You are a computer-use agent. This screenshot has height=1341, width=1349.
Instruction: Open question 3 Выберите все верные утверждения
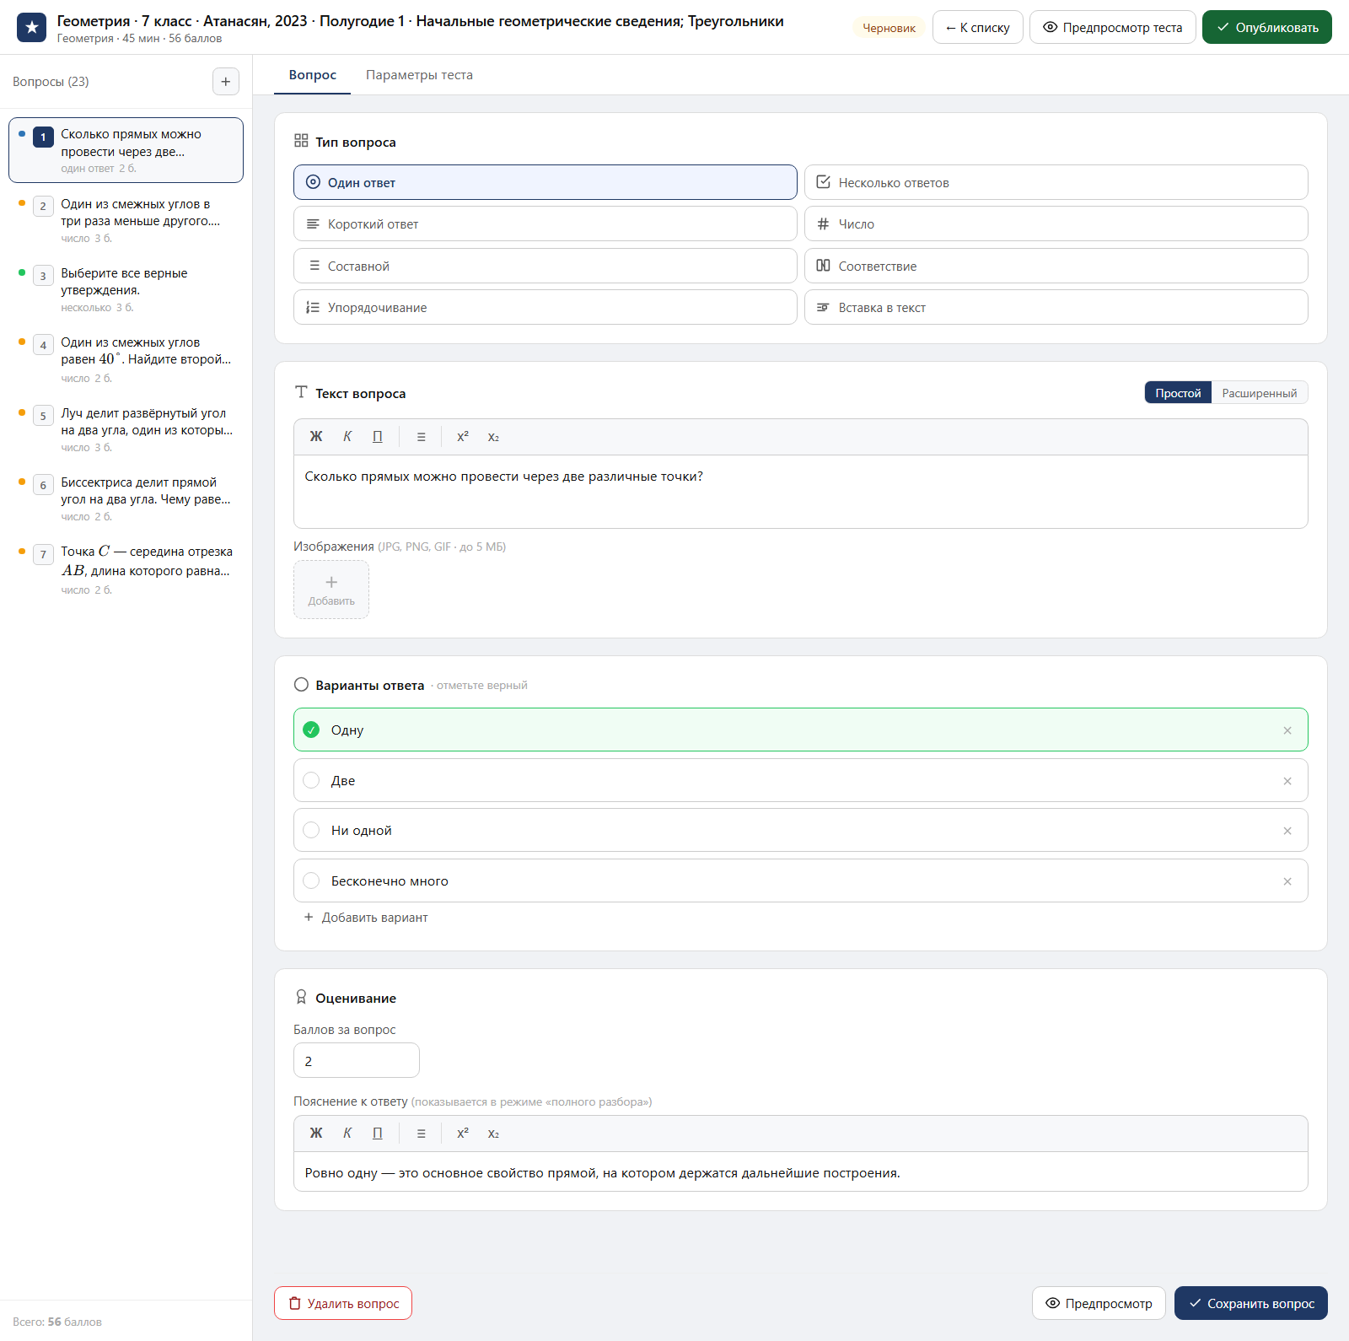click(x=126, y=289)
